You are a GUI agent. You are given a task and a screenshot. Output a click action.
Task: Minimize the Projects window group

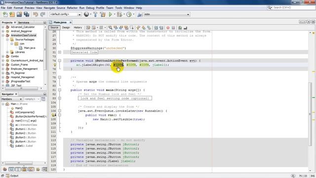45,22
